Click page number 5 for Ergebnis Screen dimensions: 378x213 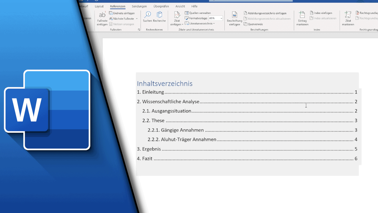[x=356, y=149]
